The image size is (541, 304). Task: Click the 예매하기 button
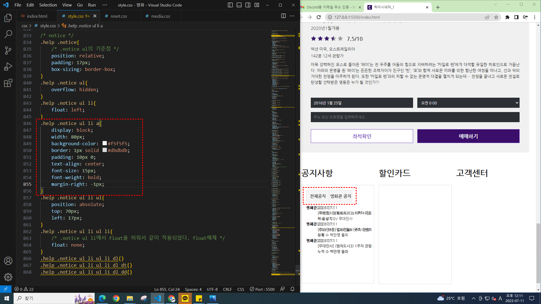click(468, 136)
